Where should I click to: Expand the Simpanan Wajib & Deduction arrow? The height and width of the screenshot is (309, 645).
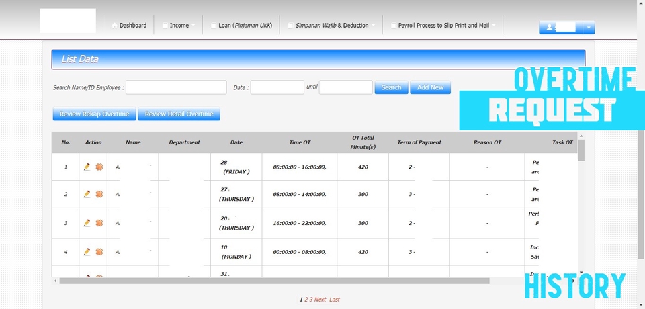pyautogui.click(x=373, y=26)
